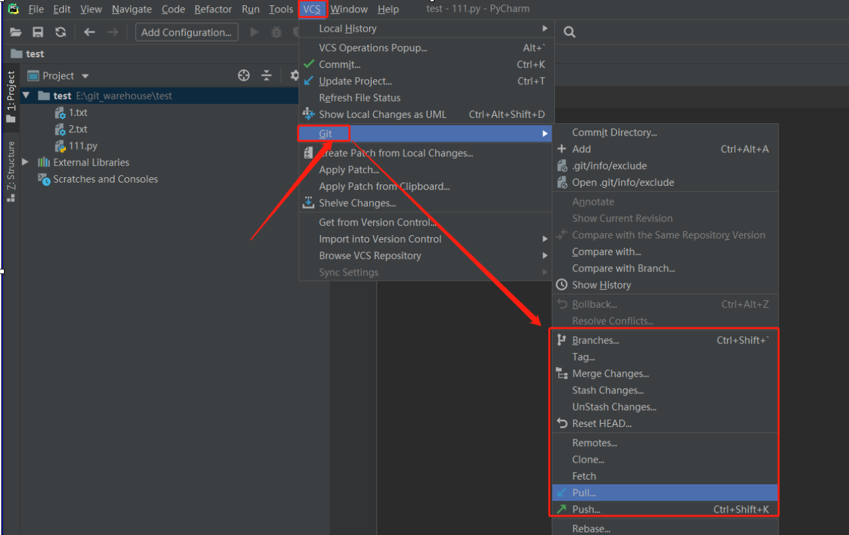Click the Back navigation arrow in toolbar
Image resolution: width=849 pixels, height=535 pixels.
90,32
